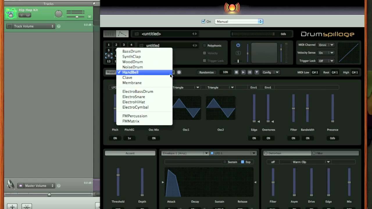Click the Accent section button
Image resolution: width=372 pixels, height=209 pixels.
tap(130, 153)
